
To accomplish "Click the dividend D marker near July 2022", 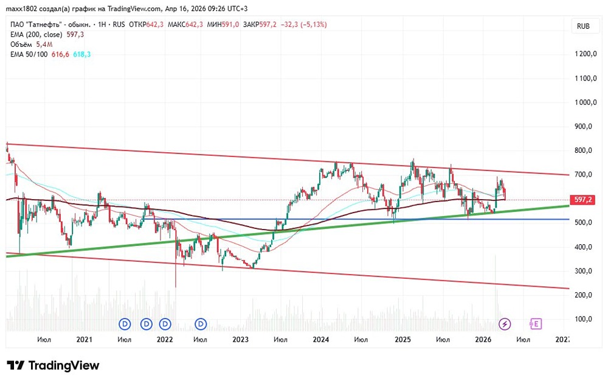I will (201, 323).
